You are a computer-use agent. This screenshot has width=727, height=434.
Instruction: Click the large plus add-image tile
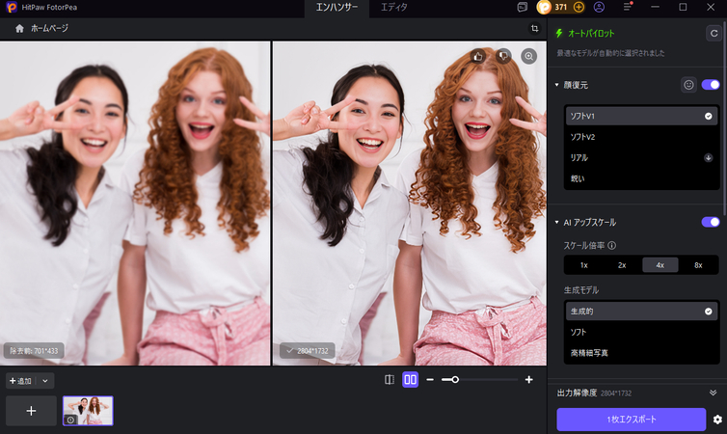(x=31, y=411)
